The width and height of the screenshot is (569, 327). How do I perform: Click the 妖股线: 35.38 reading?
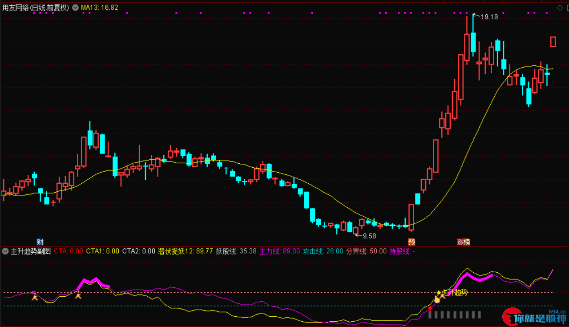pos(236,251)
